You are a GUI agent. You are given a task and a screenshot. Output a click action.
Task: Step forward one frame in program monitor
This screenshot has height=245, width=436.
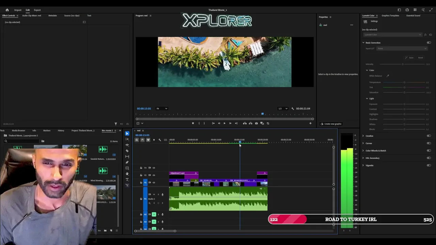point(230,124)
